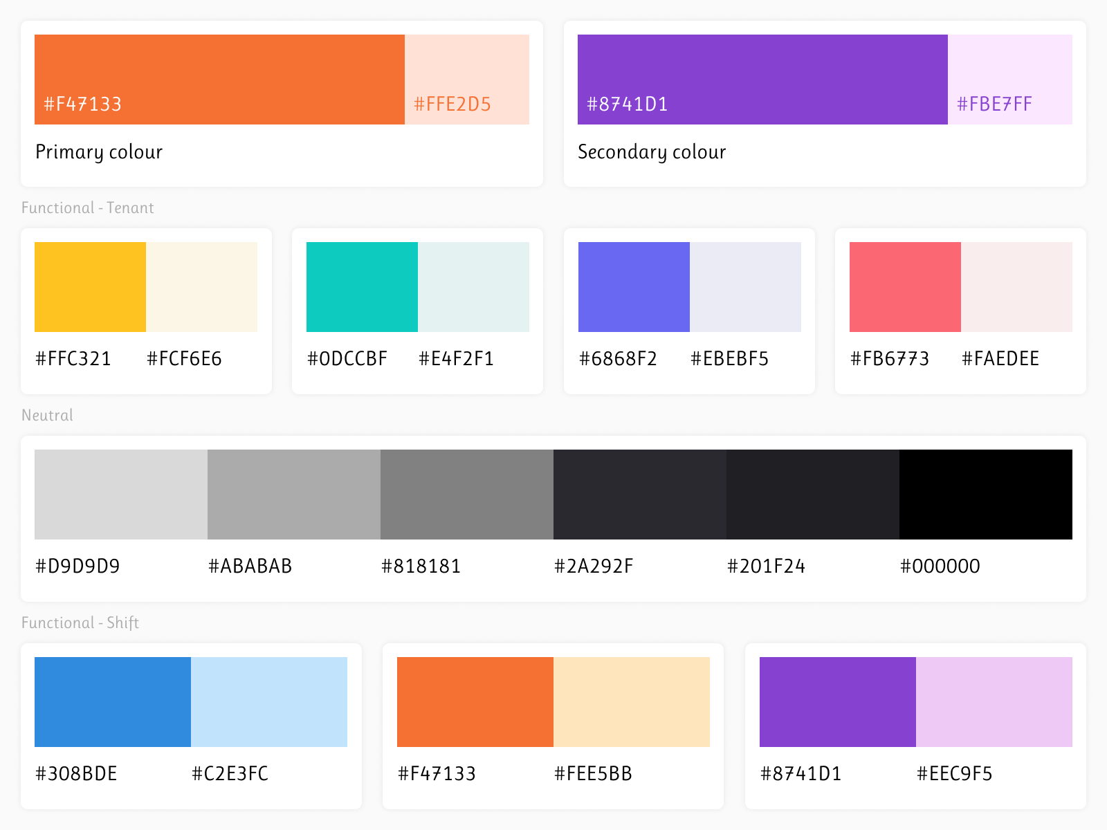Select the teal #0DCCBF swatch
This screenshot has height=830, width=1107.
[x=362, y=287]
